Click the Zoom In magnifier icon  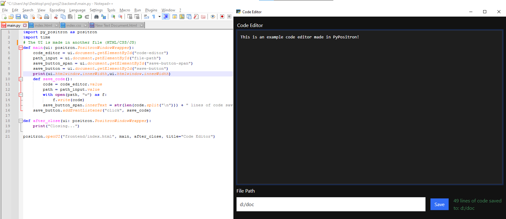point(113,17)
